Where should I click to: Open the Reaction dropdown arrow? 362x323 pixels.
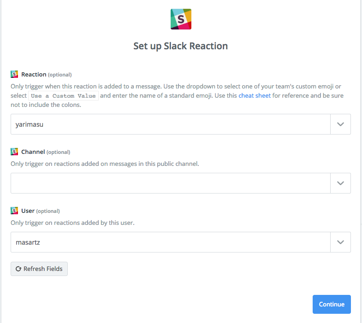click(340, 124)
